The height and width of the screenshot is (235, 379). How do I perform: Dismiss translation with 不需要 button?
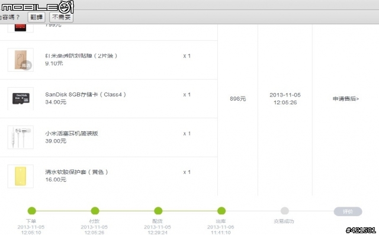(62, 17)
